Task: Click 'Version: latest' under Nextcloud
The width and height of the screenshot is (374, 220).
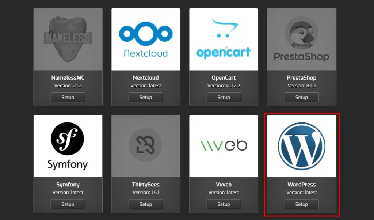Action: pyautogui.click(x=146, y=86)
